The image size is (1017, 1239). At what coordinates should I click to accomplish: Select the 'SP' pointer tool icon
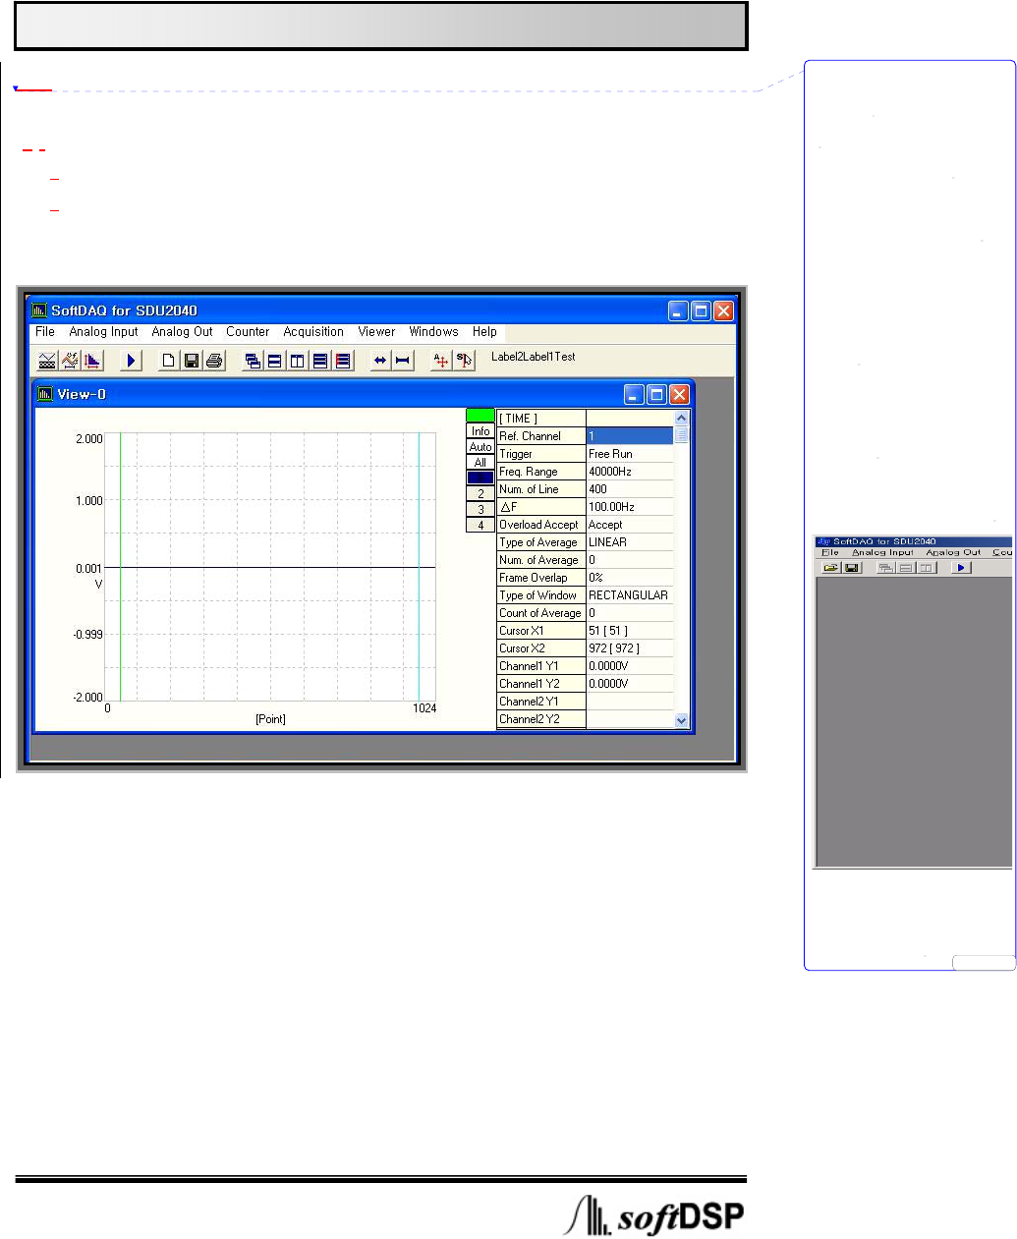(464, 361)
